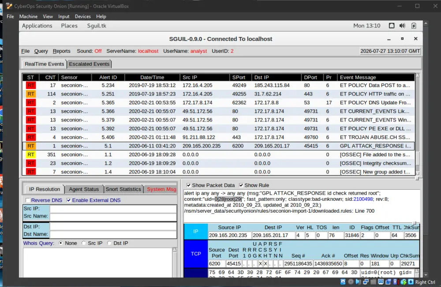Select the Whois Query Dst IP radio button

click(109, 243)
